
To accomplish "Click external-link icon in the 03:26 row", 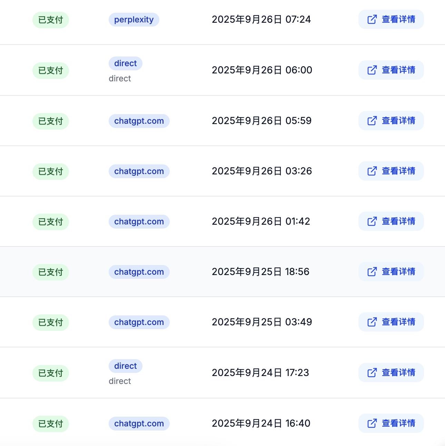I will click(x=372, y=171).
